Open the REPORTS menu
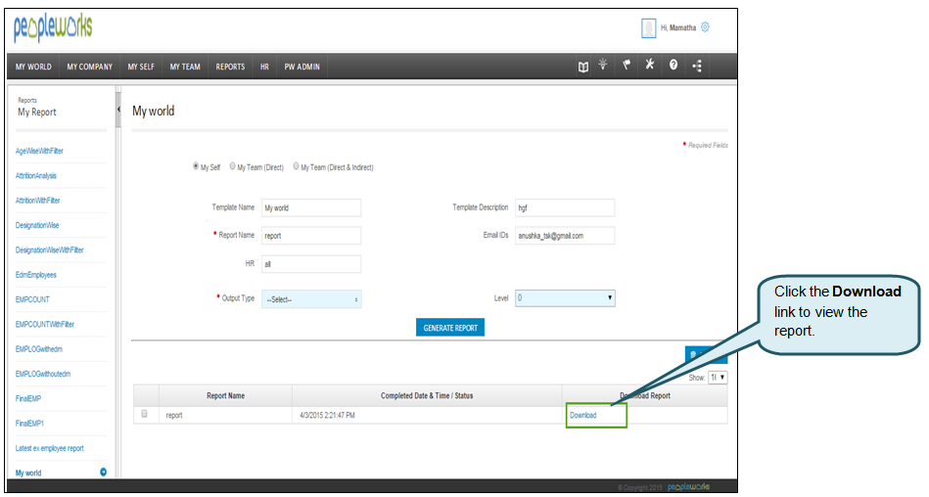929x497 pixels. (230, 67)
